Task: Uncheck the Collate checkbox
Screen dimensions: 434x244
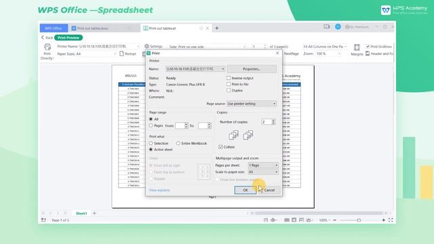Action: pyautogui.click(x=220, y=147)
